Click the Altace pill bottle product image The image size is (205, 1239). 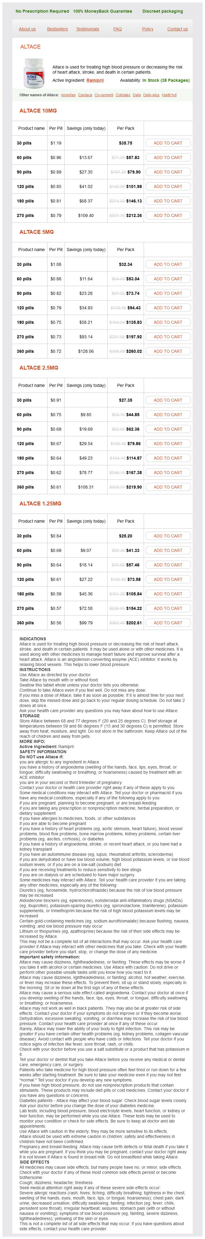(33, 73)
